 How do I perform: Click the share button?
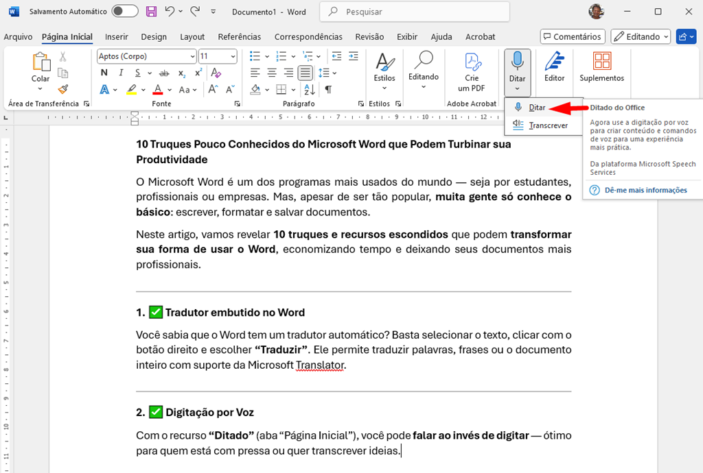[687, 37]
